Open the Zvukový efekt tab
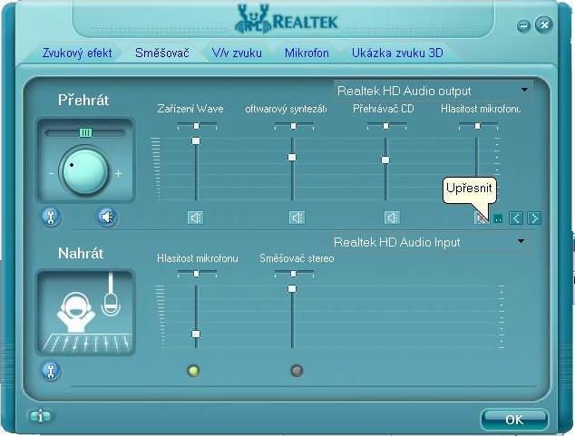The width and height of the screenshot is (575, 436). point(77,53)
